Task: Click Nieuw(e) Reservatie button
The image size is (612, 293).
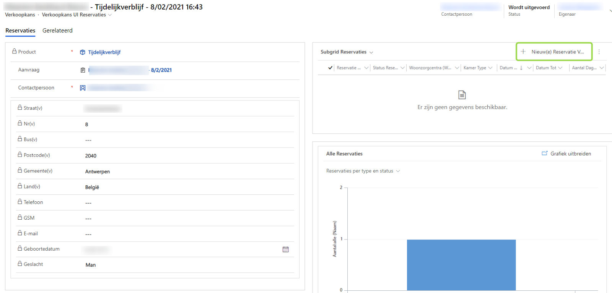Action: (x=557, y=52)
